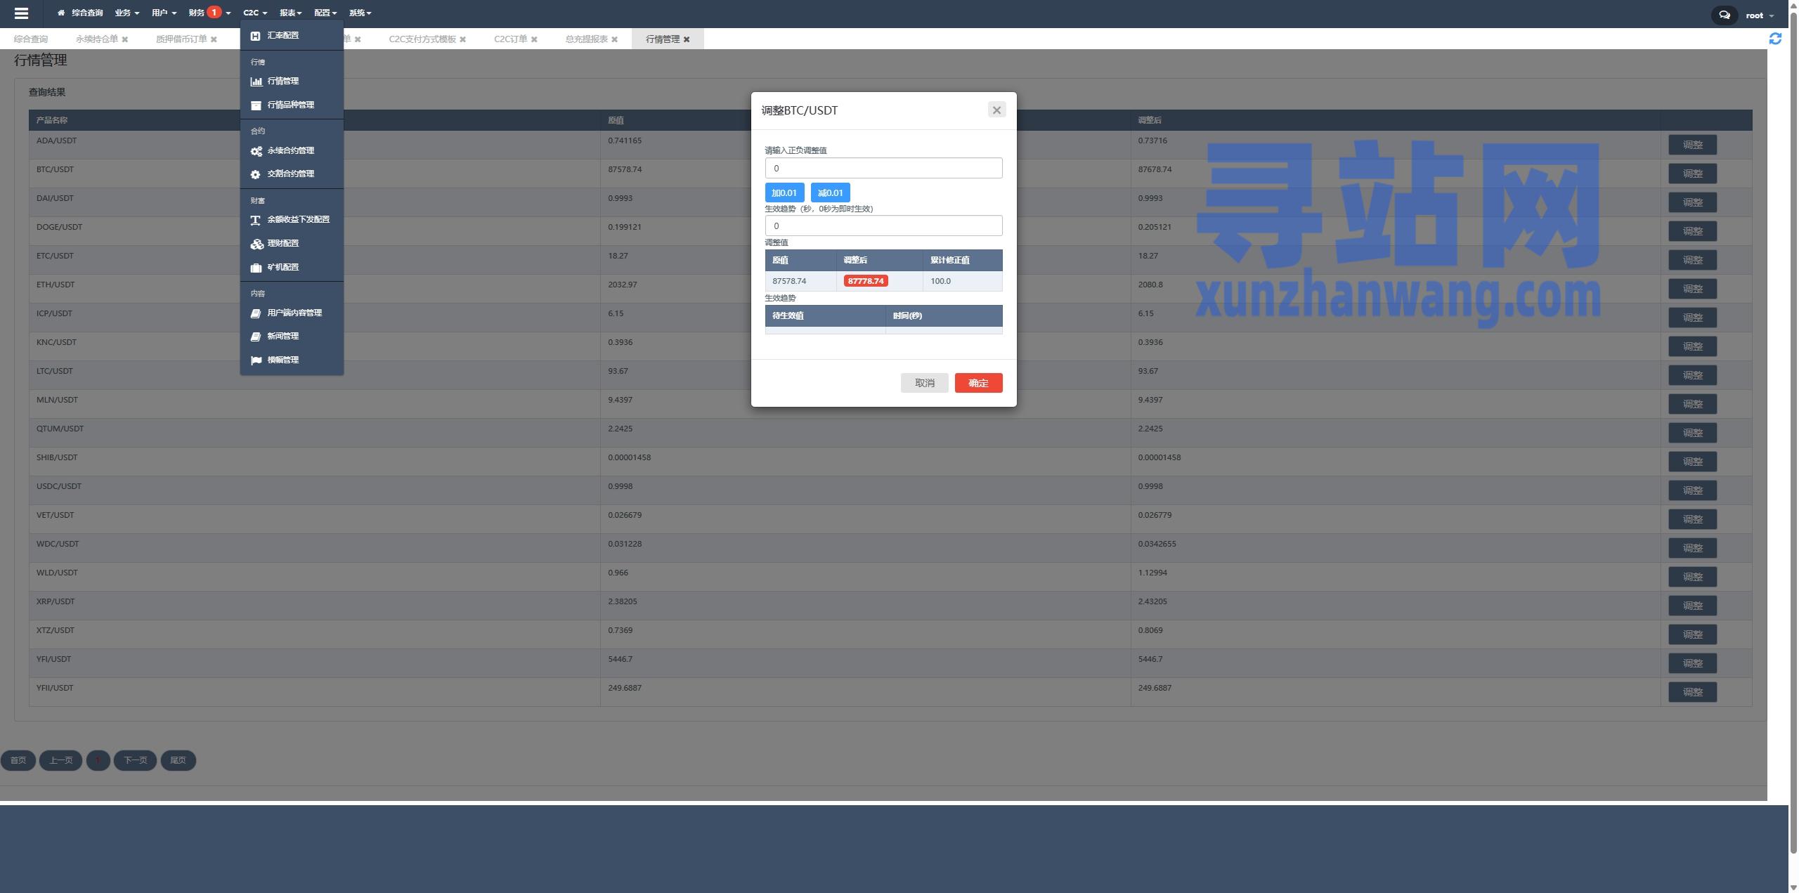
Task: Switch to the 永续持仓单 tab
Action: pos(97,39)
